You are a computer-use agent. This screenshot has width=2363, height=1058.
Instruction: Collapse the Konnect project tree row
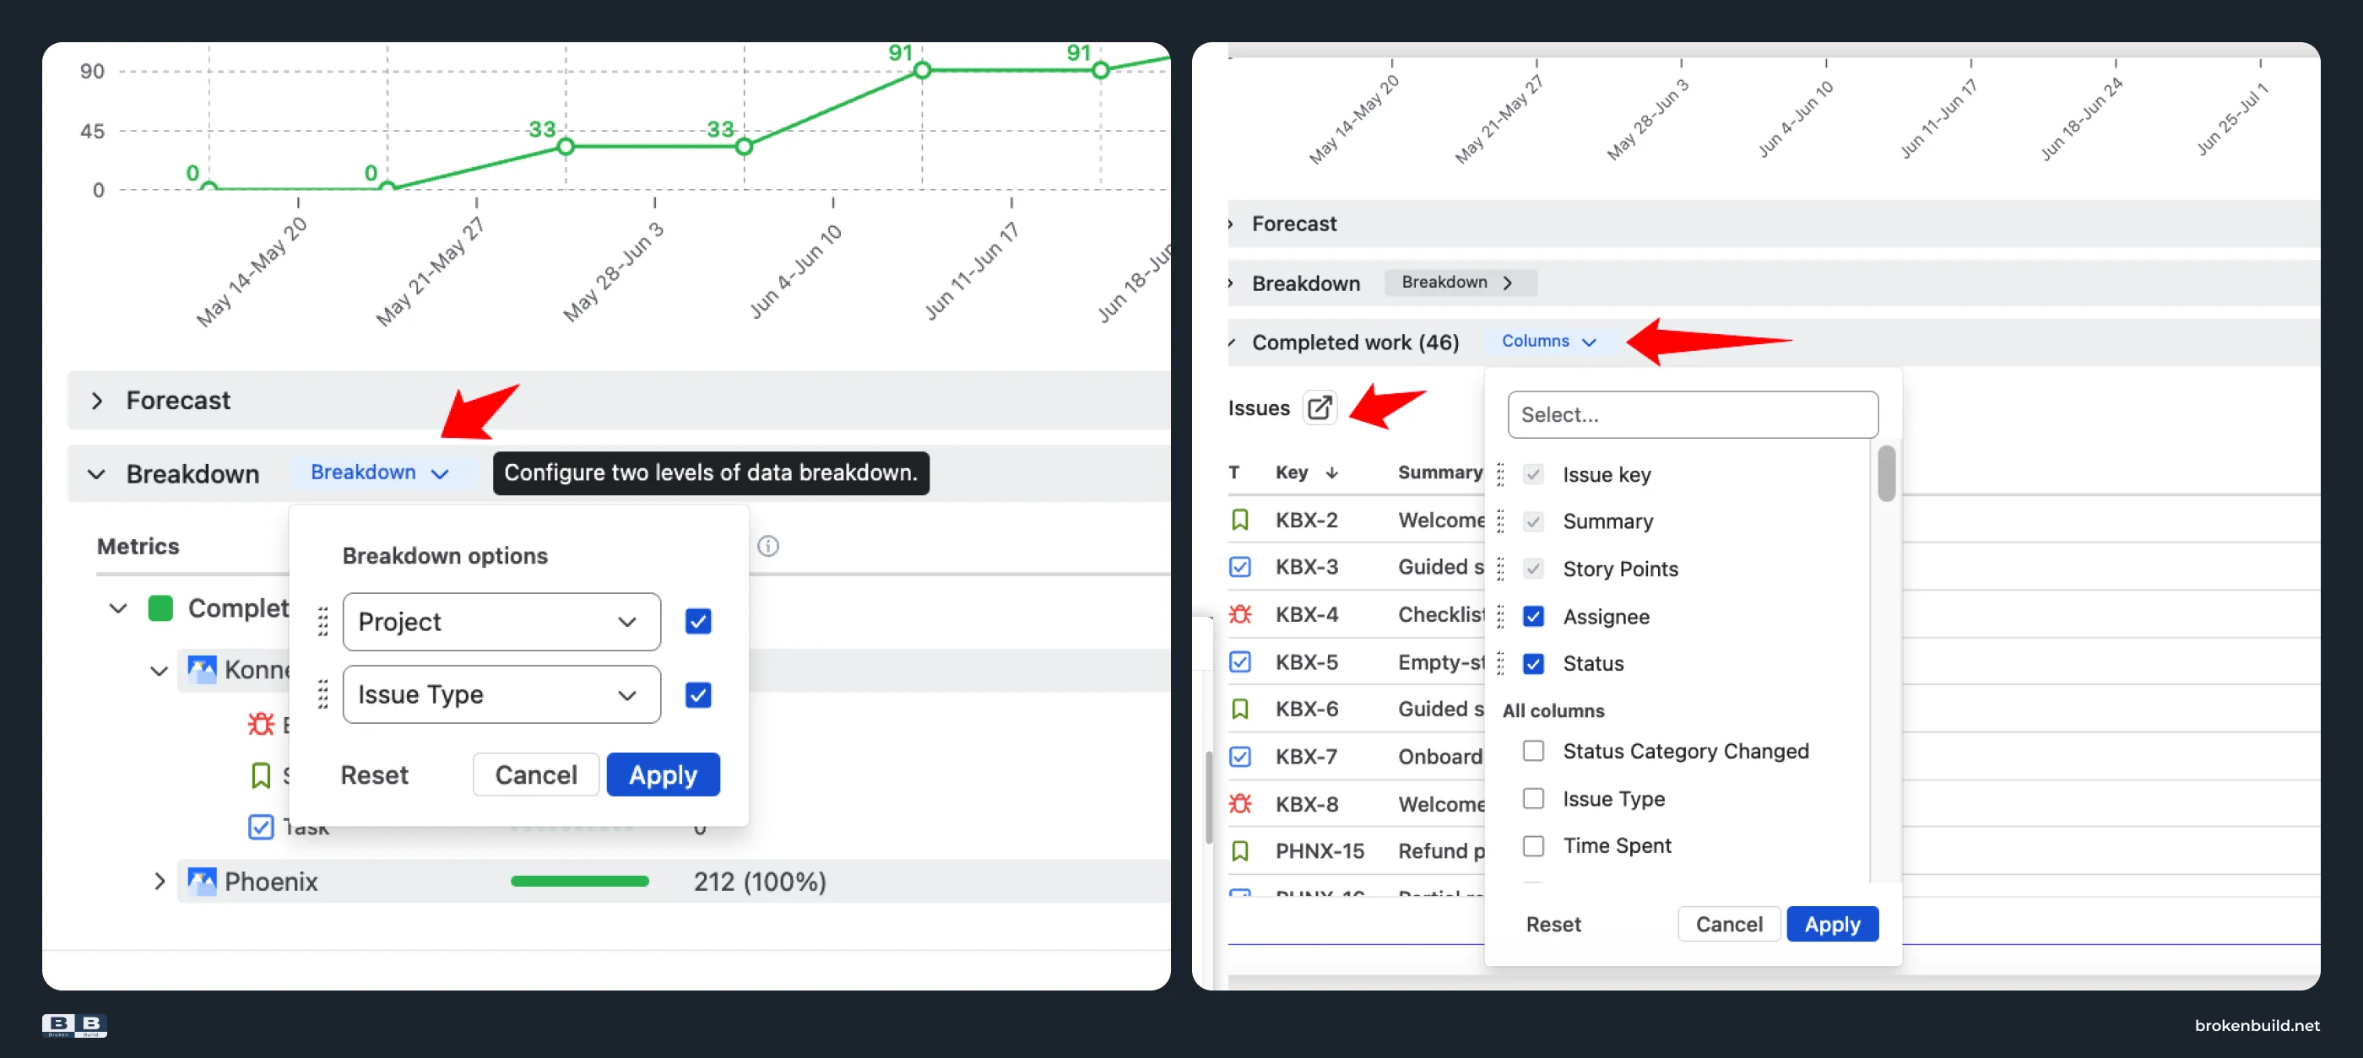[159, 671]
